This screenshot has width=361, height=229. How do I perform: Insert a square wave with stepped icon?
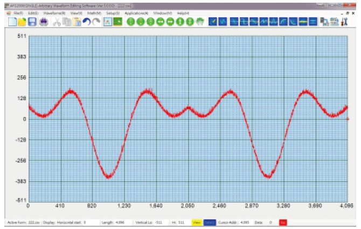pos(244,22)
